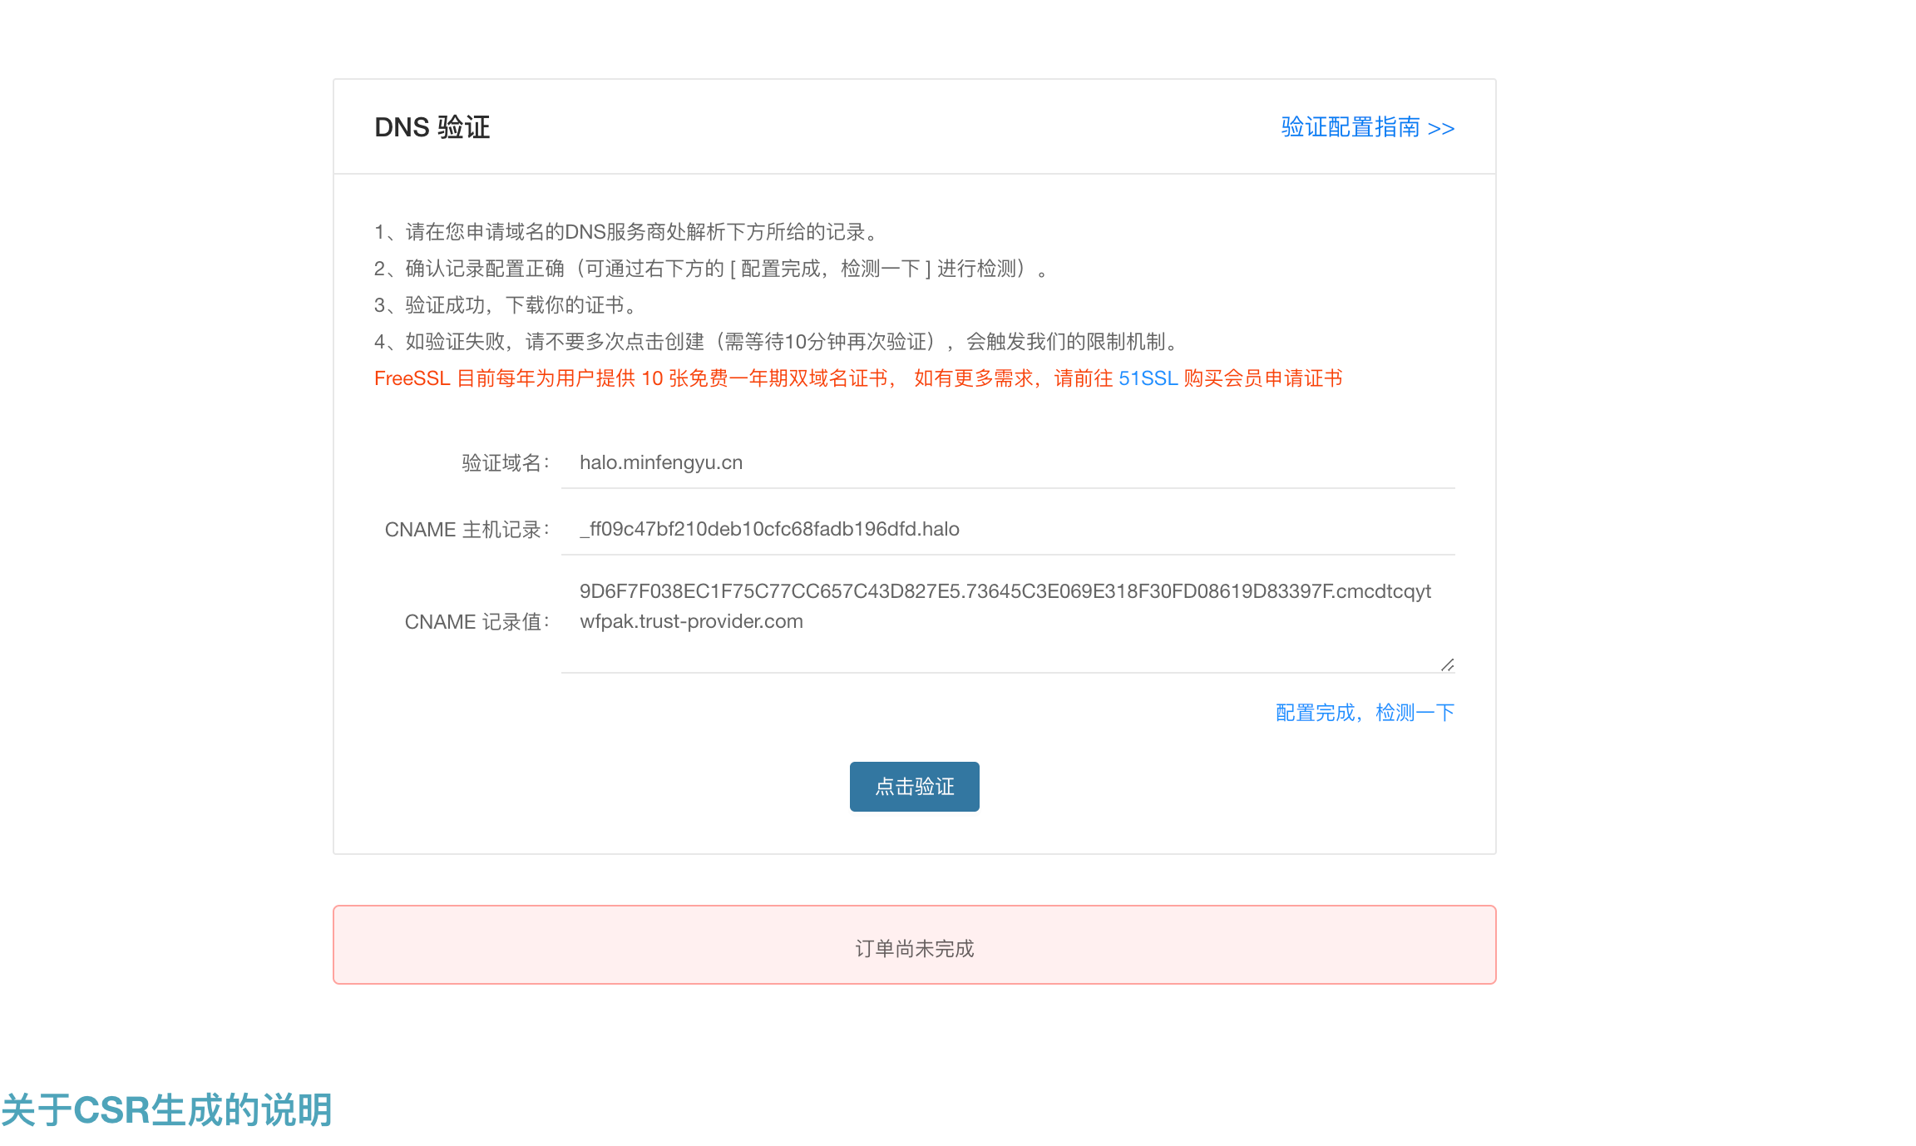Click the orange FreeSSL notice text
1916x1146 pixels.
[857, 378]
